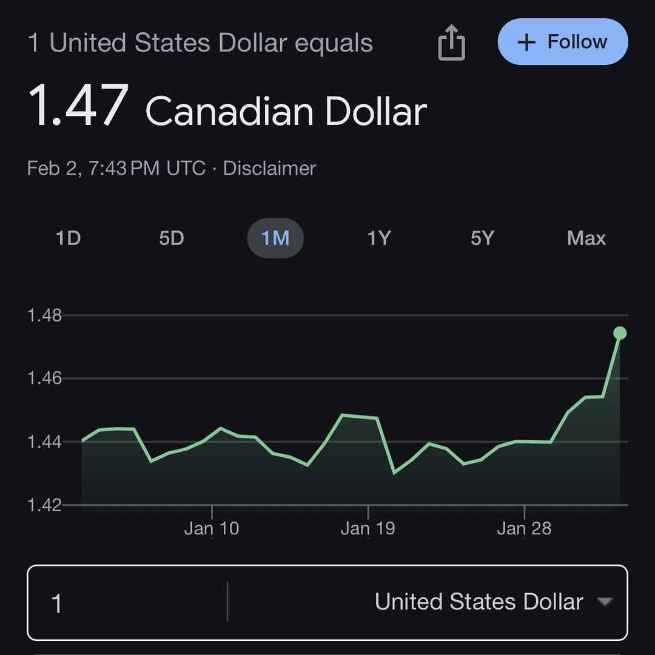Image resolution: width=655 pixels, height=655 pixels.
Task: Click the chart peak near Jan 19
Action: 343,415
